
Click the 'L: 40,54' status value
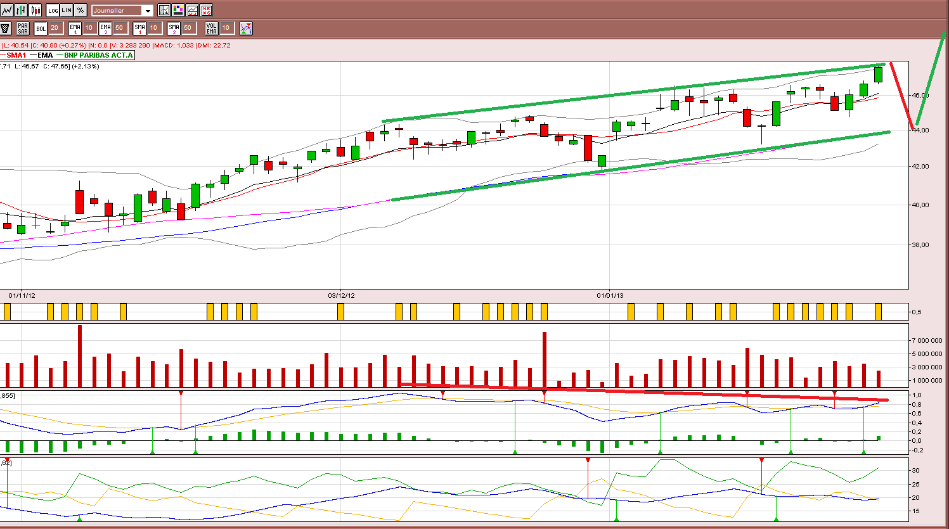click(15, 46)
